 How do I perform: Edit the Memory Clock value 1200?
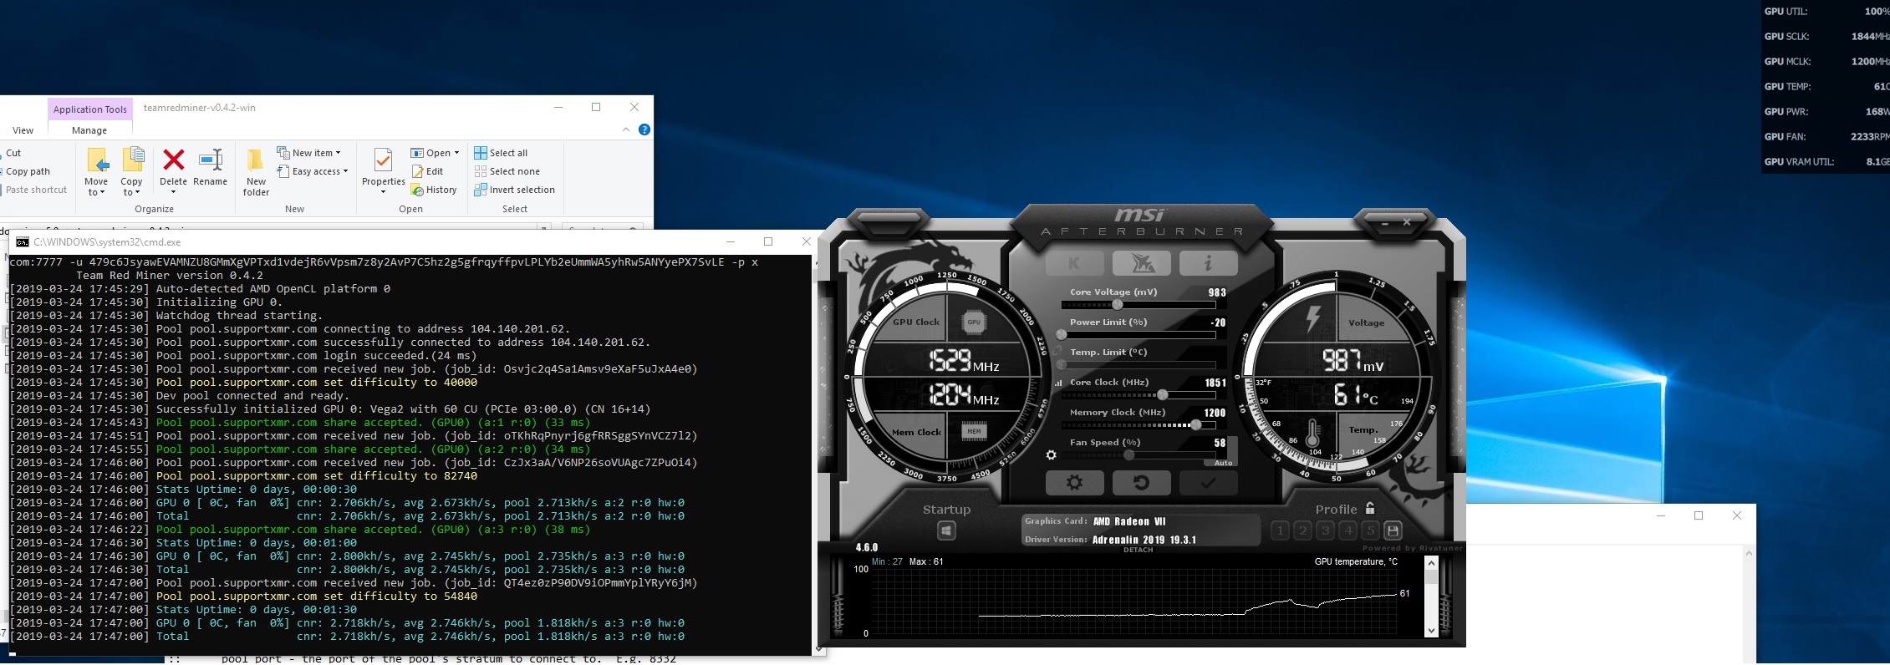(1215, 413)
